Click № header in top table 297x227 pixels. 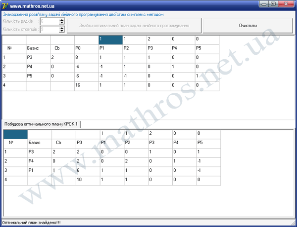point(14,49)
